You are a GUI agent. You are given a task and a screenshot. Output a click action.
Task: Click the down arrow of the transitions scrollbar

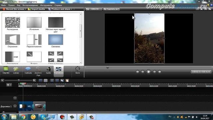[x=81, y=62]
